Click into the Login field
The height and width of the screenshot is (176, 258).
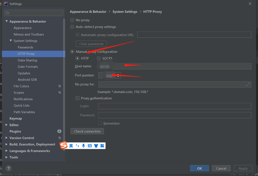(x=175, y=106)
